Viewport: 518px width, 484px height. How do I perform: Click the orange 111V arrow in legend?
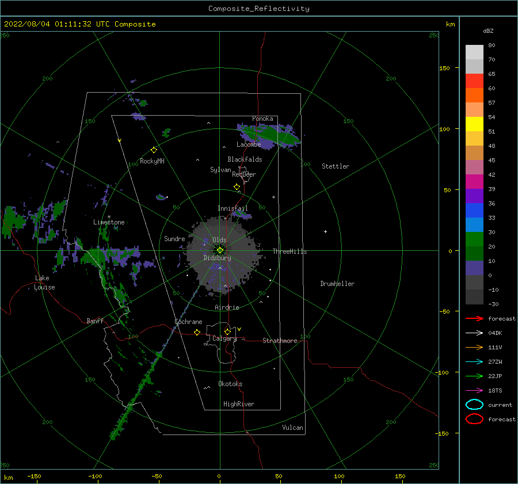pyautogui.click(x=474, y=347)
